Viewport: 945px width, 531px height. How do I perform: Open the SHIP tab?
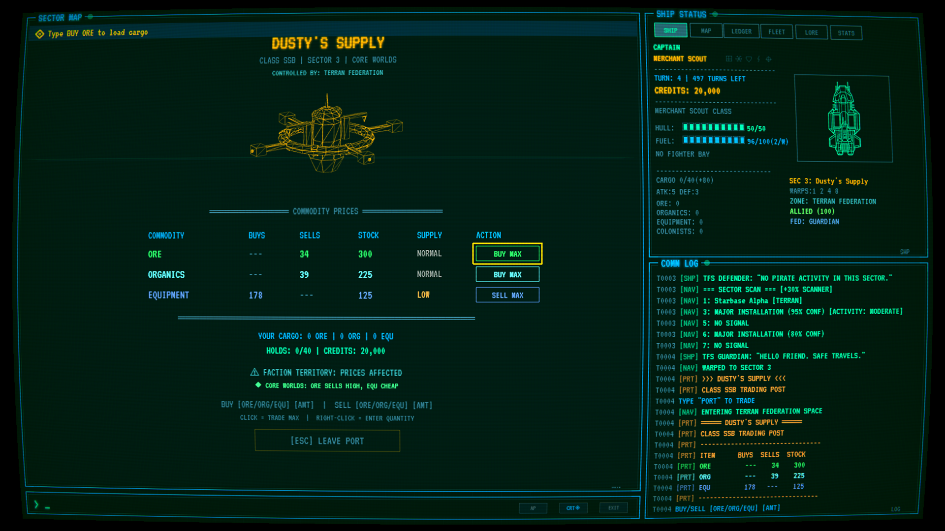pos(670,30)
